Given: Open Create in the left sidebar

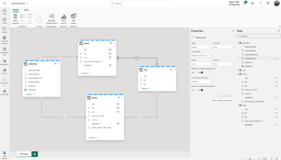Looking at the screenshot, I should click(4, 21).
